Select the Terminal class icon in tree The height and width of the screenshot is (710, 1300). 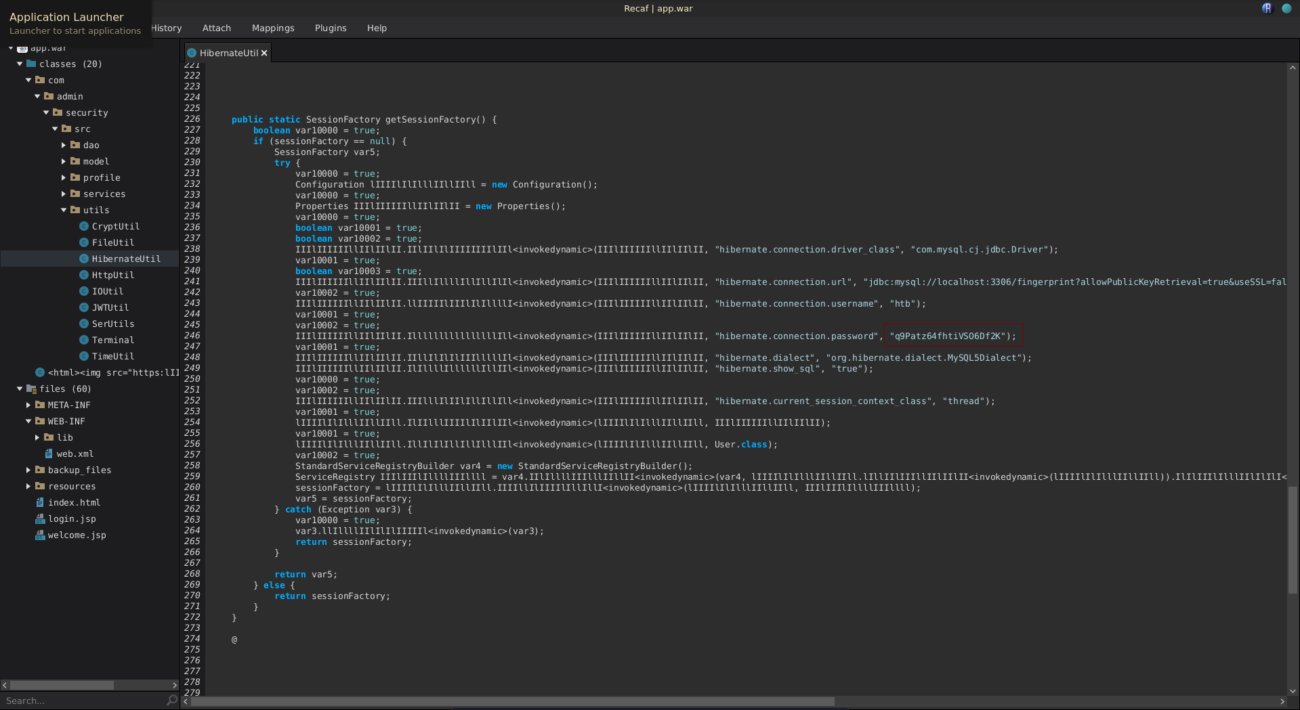click(84, 340)
